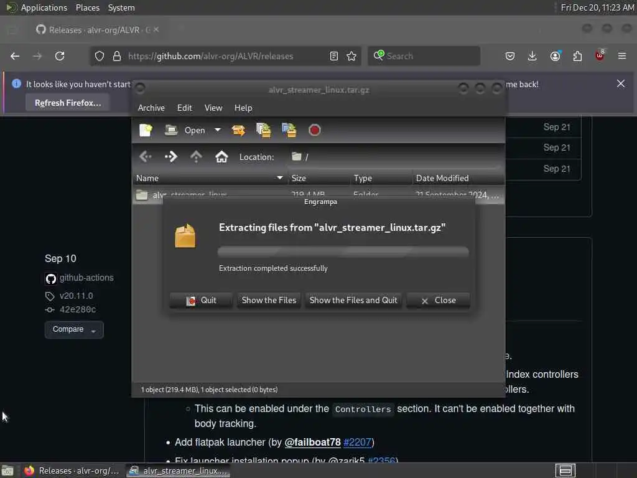The height and width of the screenshot is (478, 637).
Task: Click the v20.11.0 tag link
Action: 76,296
